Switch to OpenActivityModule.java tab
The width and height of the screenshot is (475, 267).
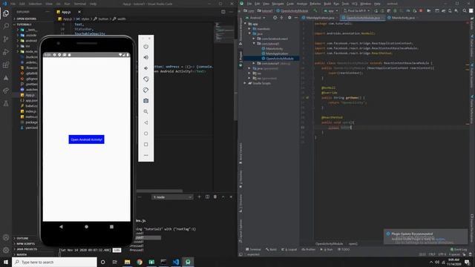pos(363,18)
